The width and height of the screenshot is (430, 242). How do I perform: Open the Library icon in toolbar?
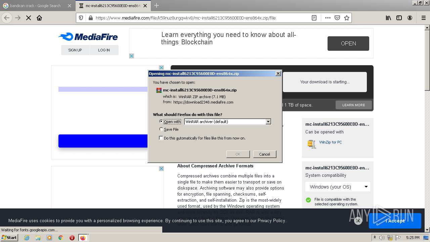(x=388, y=18)
